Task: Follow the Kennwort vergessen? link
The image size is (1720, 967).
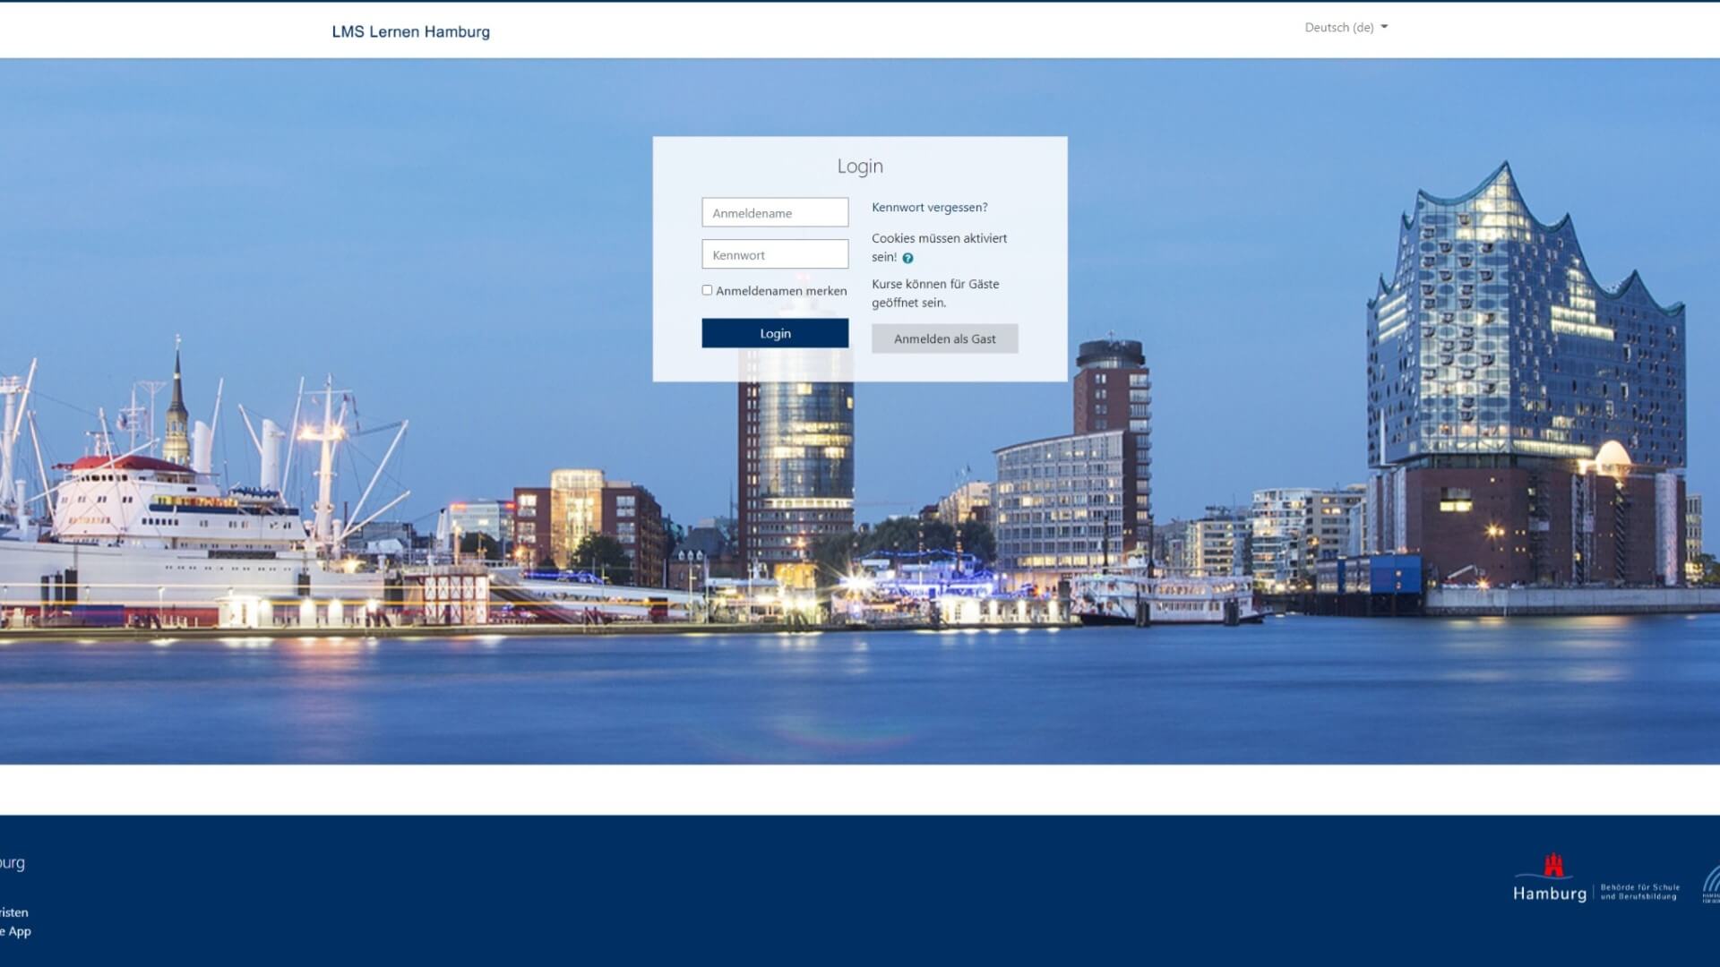Action: 929,207
